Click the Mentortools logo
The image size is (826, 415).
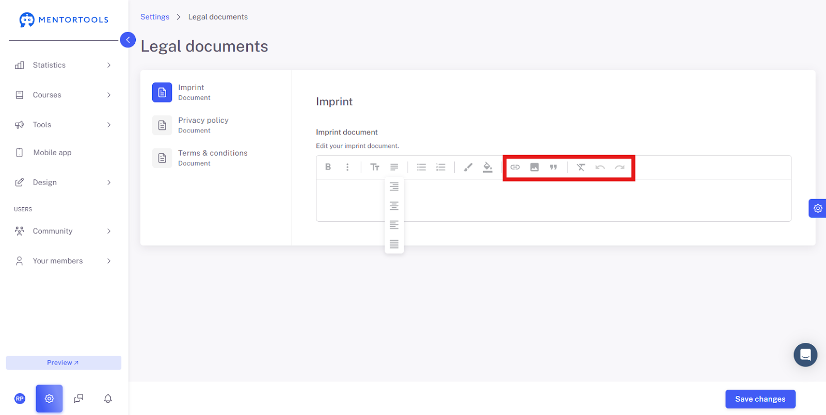(x=63, y=20)
